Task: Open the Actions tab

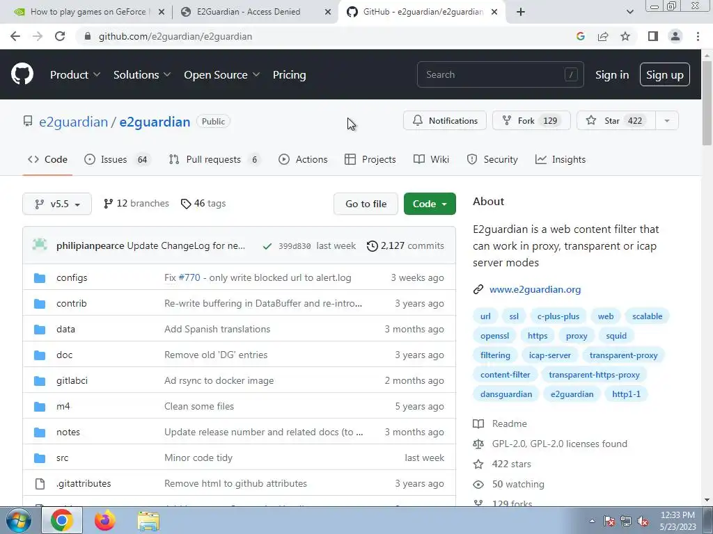Action: click(303, 159)
